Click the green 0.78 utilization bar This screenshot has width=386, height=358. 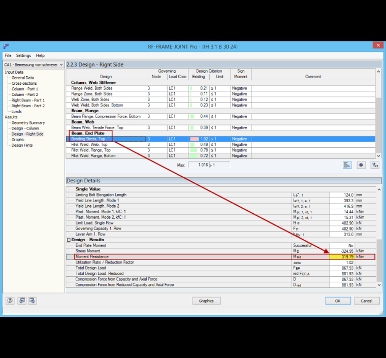[x=194, y=150]
